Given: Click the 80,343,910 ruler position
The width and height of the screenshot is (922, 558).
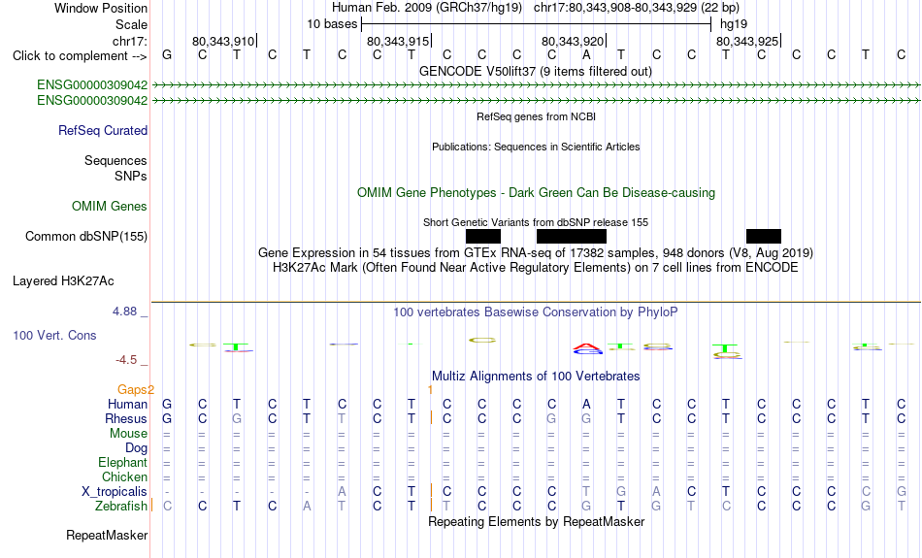Looking at the screenshot, I should coord(223,41).
